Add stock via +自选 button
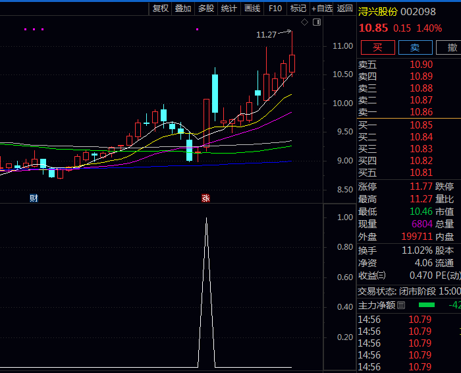This screenshot has height=373, width=461. [x=322, y=9]
